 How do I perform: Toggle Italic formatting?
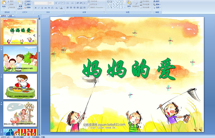click(39, 8)
